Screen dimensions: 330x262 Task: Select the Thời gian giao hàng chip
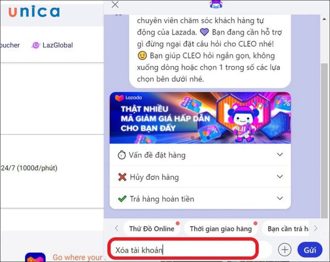click(221, 228)
